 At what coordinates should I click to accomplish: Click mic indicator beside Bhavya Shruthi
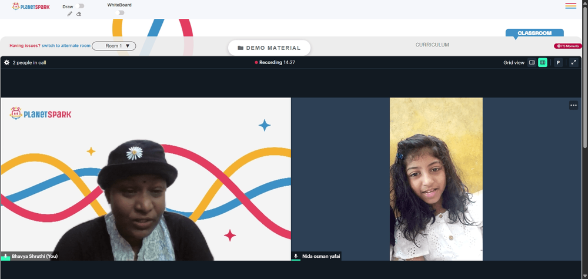coord(6,257)
